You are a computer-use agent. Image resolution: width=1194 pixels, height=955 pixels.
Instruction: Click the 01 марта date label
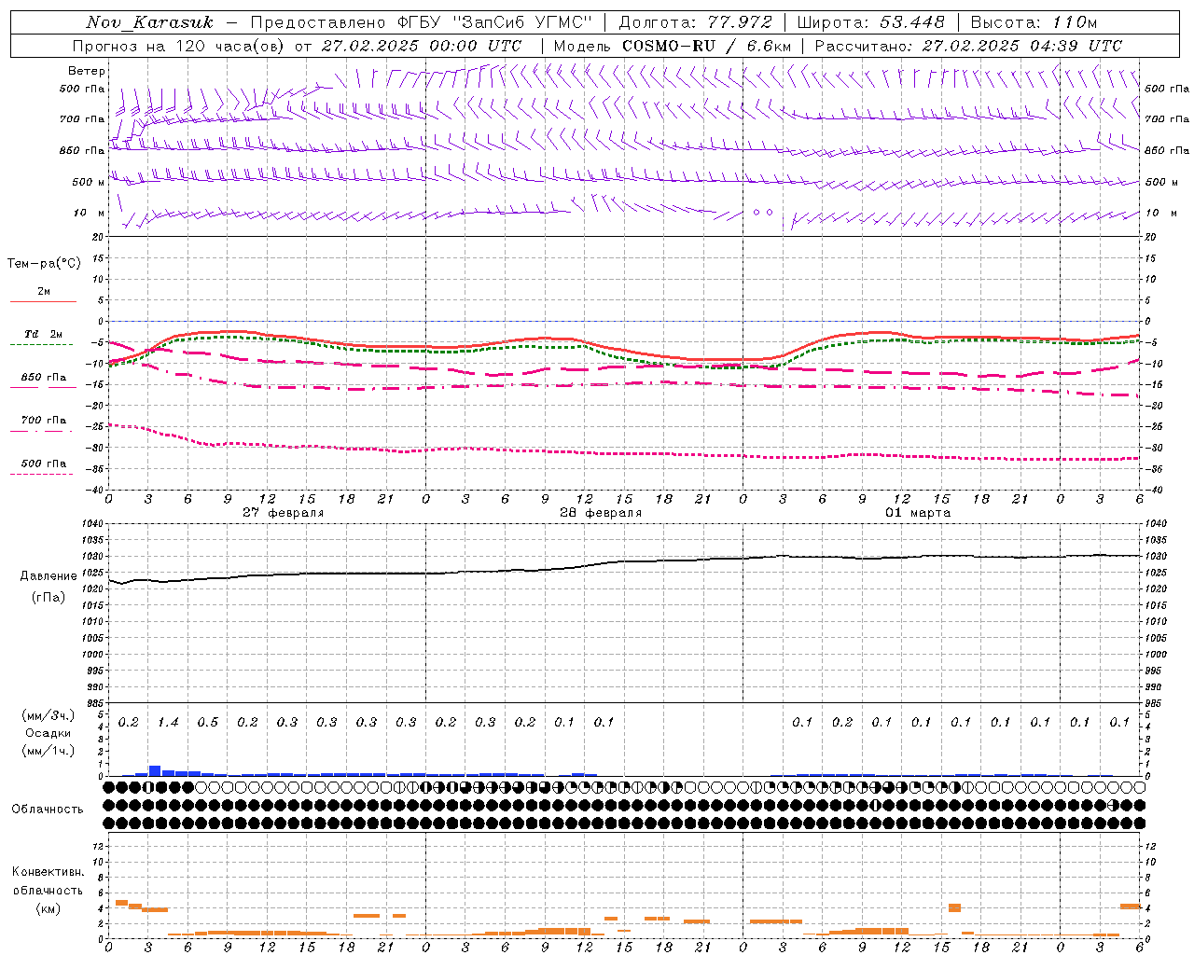(918, 513)
